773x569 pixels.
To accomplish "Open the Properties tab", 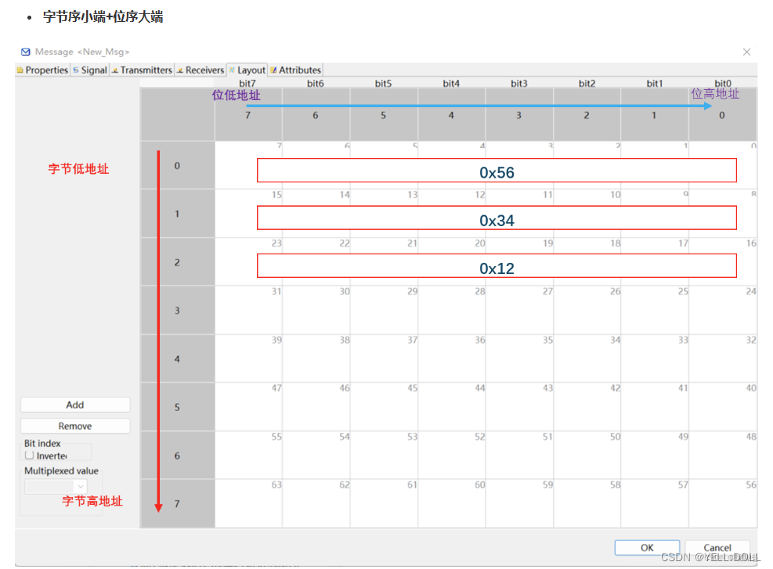I will (x=42, y=70).
